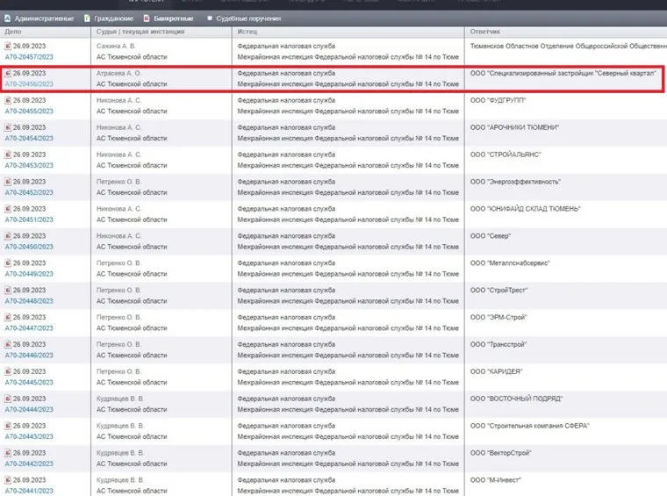Click the Судебные поручения filter icon
This screenshot has height=496, width=667.
pos(209,18)
